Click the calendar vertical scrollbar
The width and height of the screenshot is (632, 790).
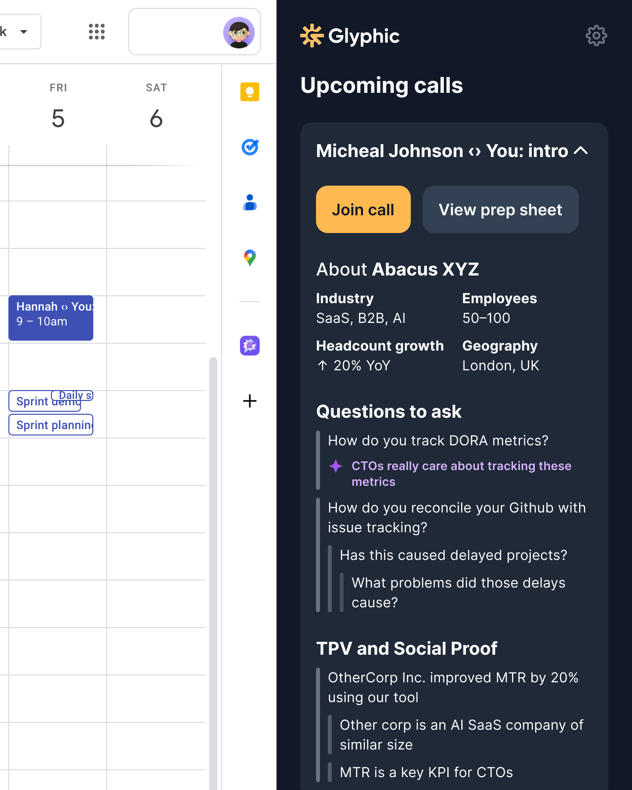click(213, 543)
